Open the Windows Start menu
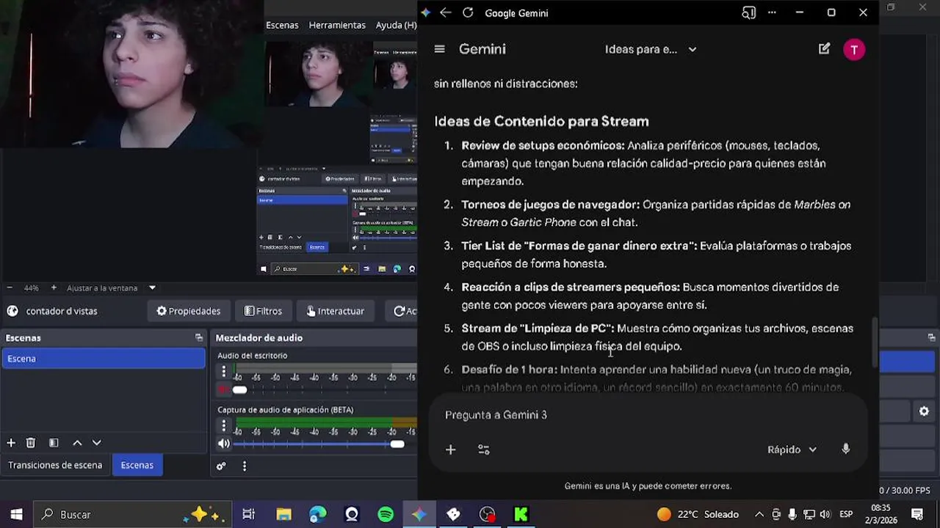 (x=16, y=515)
